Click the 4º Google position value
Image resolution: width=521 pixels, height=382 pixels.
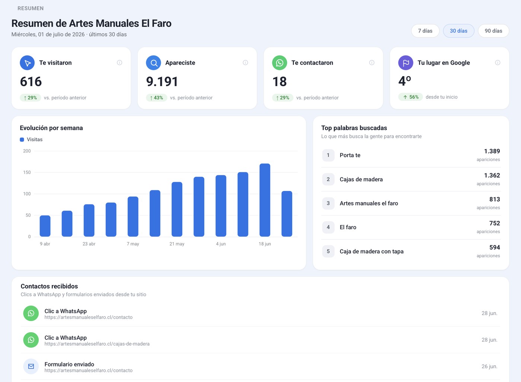coord(405,81)
